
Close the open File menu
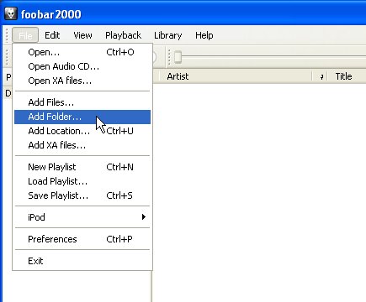(25, 35)
